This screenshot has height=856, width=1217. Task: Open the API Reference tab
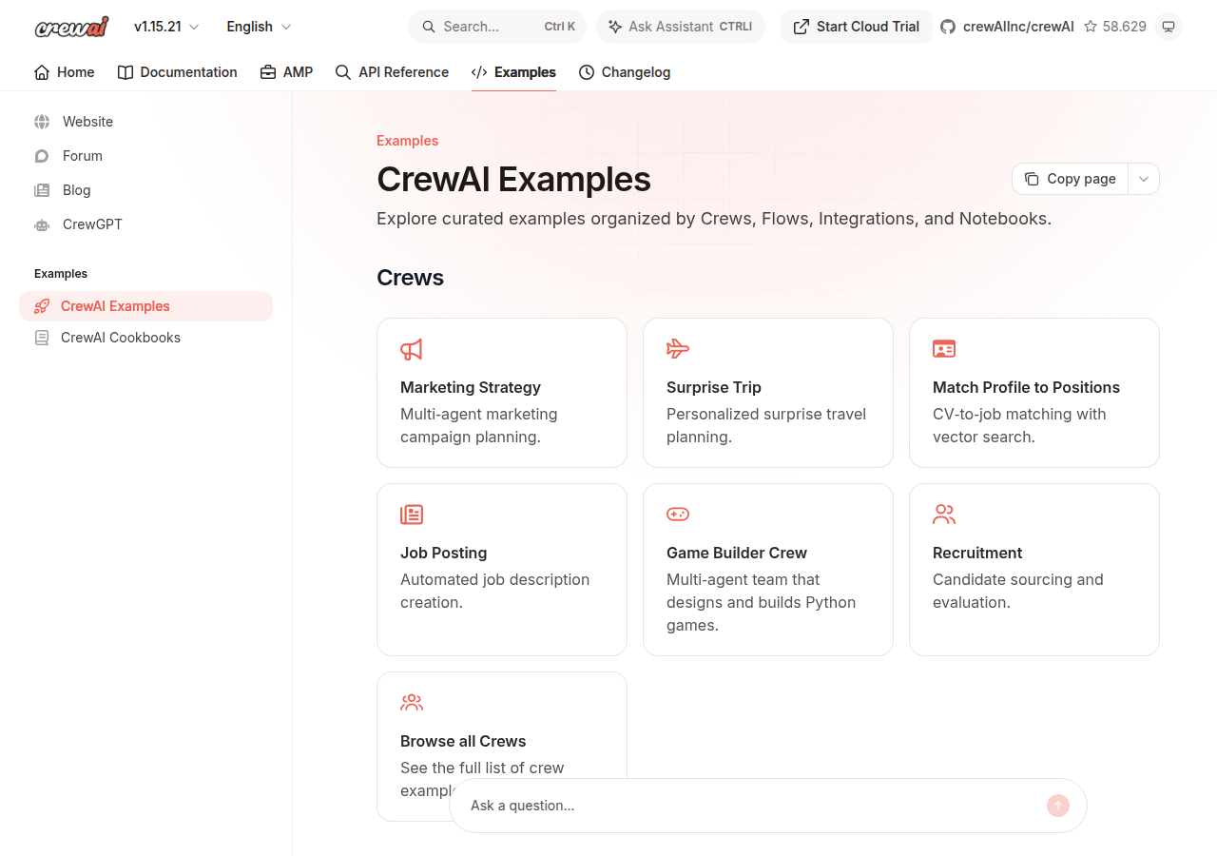click(393, 72)
